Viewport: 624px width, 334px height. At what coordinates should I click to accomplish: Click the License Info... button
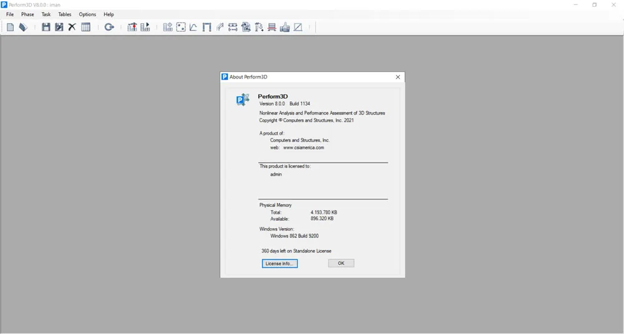pyautogui.click(x=280, y=264)
